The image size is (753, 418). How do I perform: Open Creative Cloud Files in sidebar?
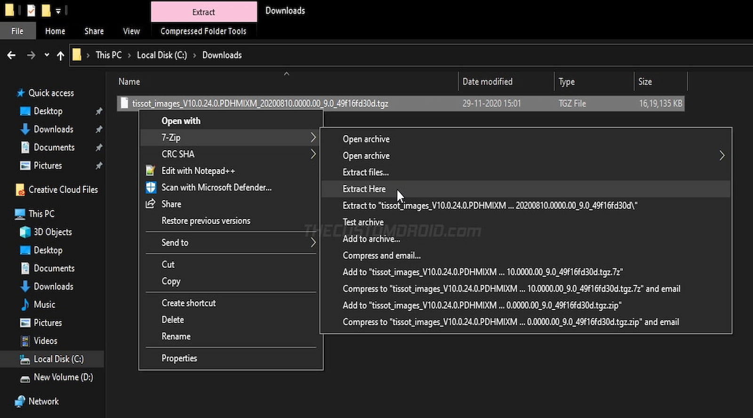coord(63,190)
